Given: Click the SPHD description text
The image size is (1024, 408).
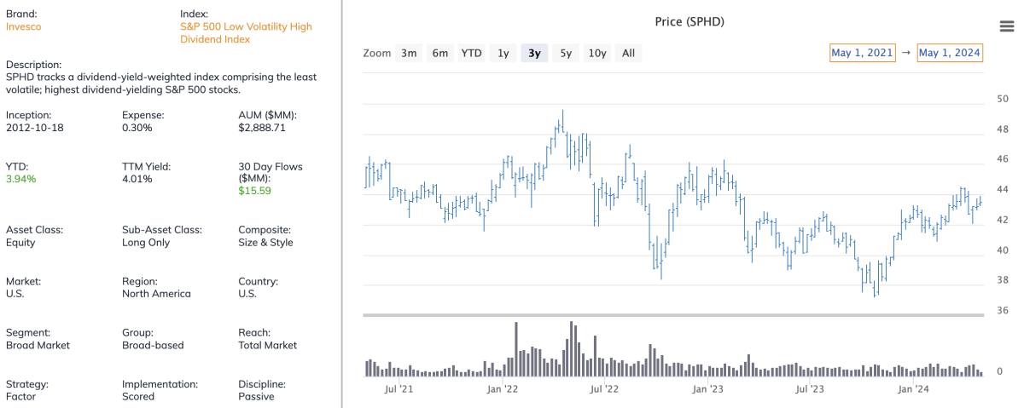Looking at the screenshot, I should [161, 83].
